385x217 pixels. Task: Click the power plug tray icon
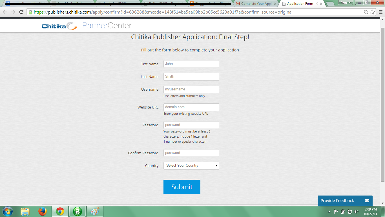[x=343, y=211]
